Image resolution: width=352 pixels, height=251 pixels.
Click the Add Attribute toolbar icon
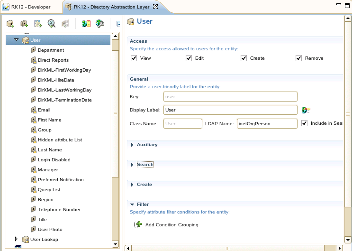(x=24, y=24)
